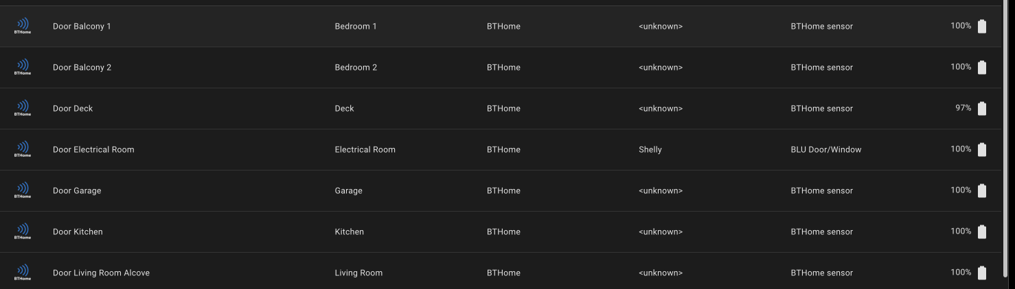The width and height of the screenshot is (1015, 289).
Task: Click BTHome icon beside Door Kitchen
Action: [x=23, y=231]
